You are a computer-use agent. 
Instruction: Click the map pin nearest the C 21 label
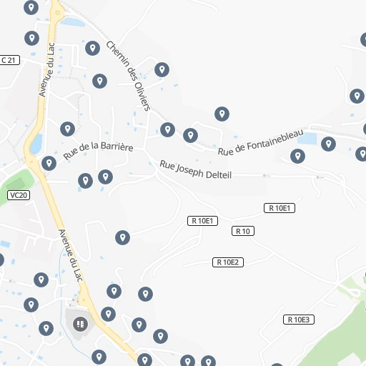pos(31,38)
